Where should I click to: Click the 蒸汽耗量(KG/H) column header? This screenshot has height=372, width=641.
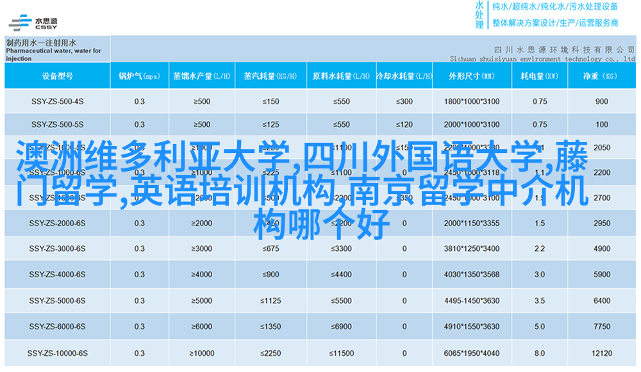(x=271, y=76)
